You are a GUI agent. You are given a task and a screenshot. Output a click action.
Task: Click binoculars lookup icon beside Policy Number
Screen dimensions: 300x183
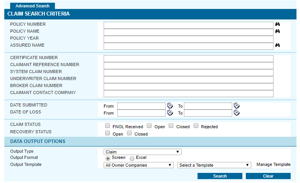click(x=277, y=24)
